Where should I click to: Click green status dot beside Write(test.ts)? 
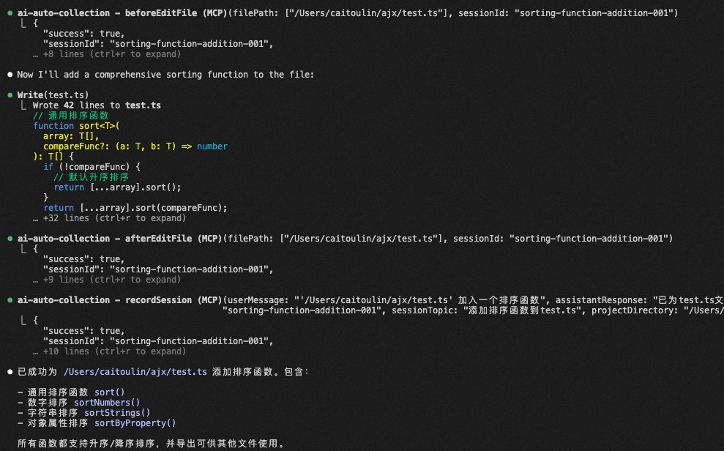tap(10, 95)
